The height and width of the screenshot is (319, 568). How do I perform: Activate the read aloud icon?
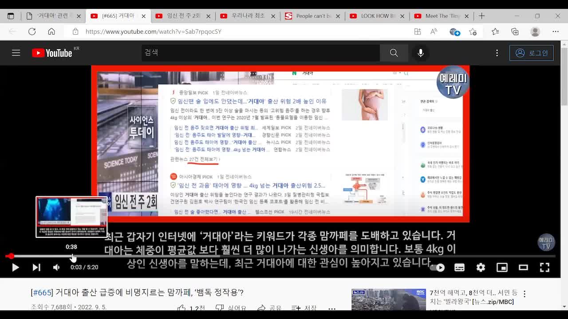tap(434, 31)
